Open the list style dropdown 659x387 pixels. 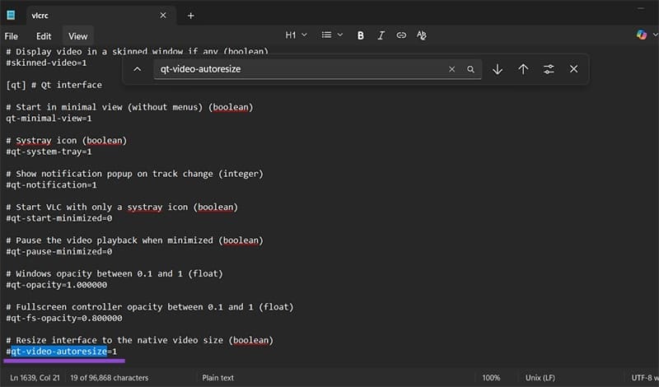pyautogui.click(x=332, y=35)
